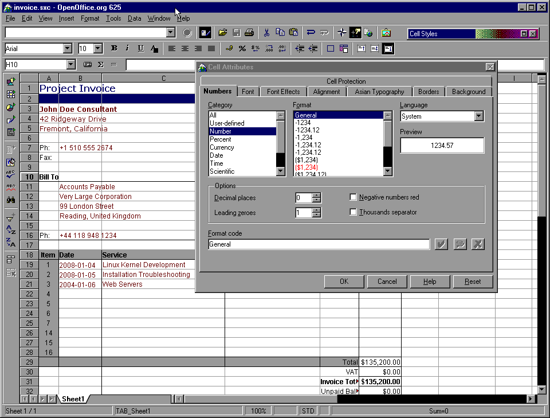The height and width of the screenshot is (418, 550).
Task: Open the Language dropdown in dialog
Action: [x=479, y=116]
